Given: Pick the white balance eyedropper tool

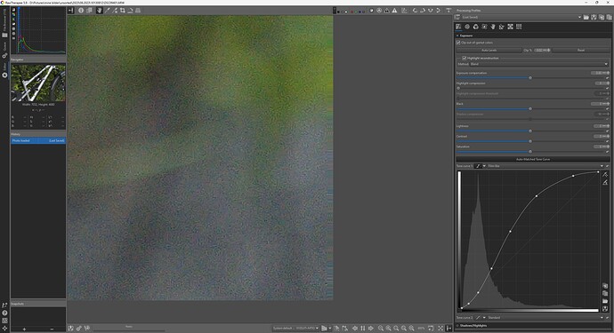Looking at the screenshot, I should point(107,11).
